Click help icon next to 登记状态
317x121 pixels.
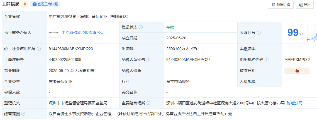(141, 27)
